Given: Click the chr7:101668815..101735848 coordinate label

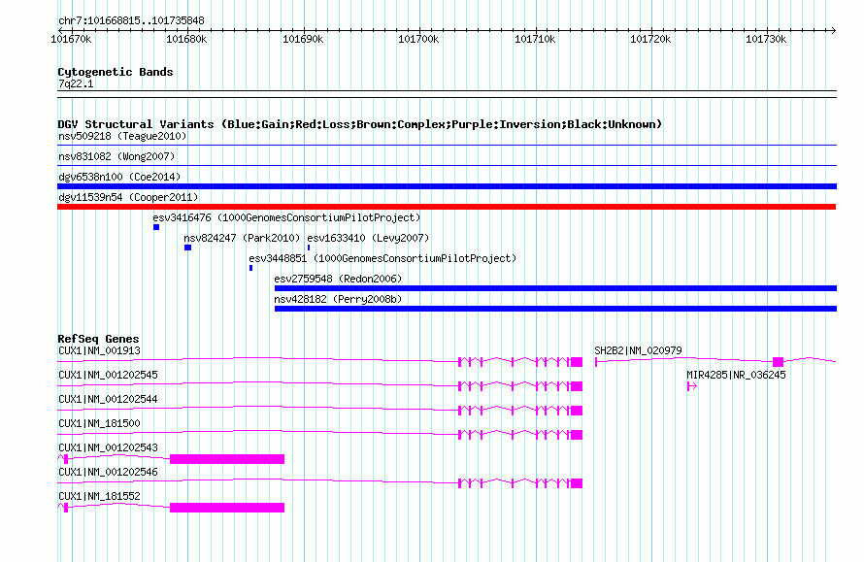Looking at the screenshot, I should pyautogui.click(x=131, y=20).
